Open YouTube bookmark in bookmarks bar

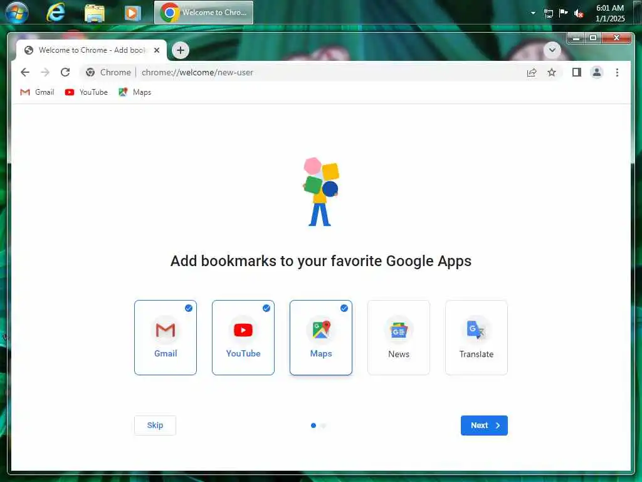(87, 92)
